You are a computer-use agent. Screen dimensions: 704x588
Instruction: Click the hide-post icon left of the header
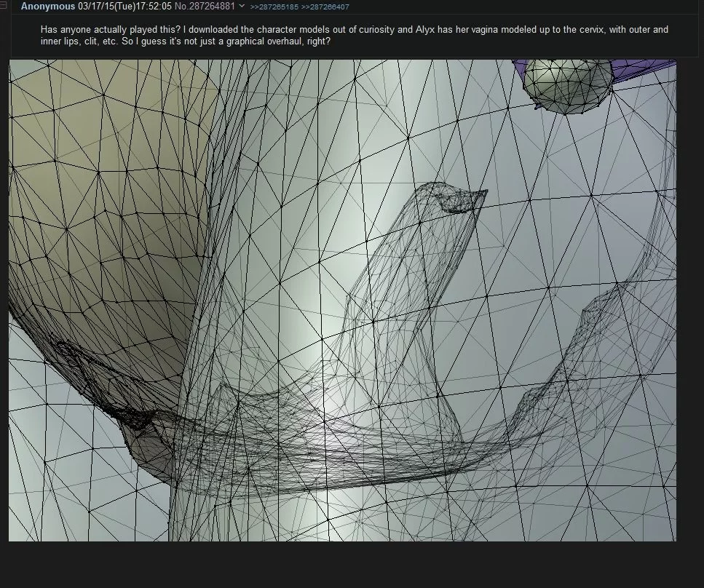click(3, 6)
